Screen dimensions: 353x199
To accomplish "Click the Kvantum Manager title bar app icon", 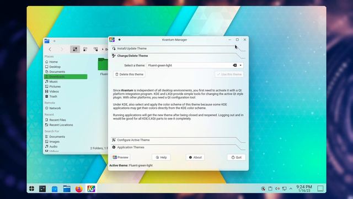I will pos(112,40).
